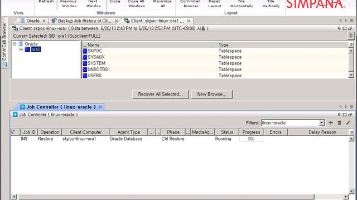Go to Previous Window

coord(69,4)
